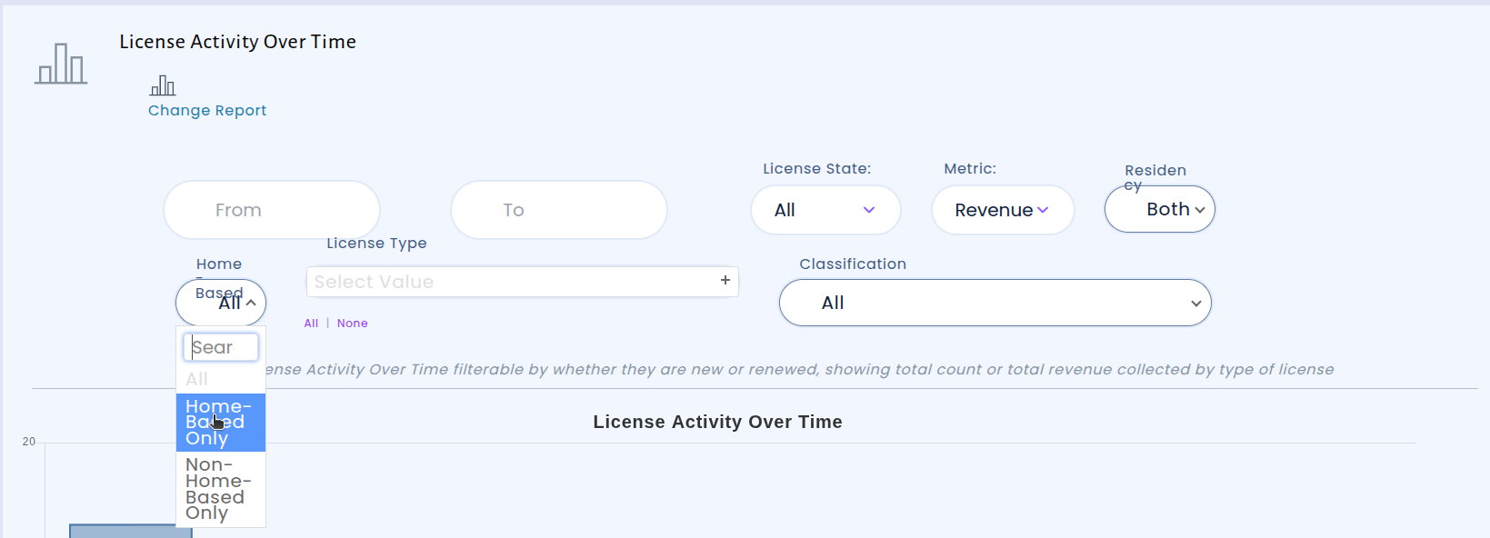Click the small chart icon above Change Report

click(163, 85)
